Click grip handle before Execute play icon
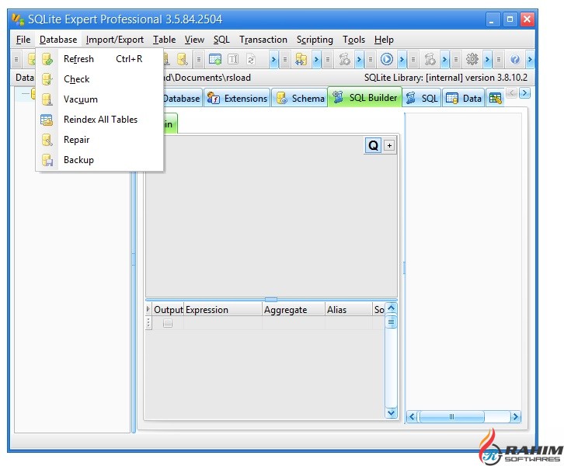Viewport: 564px width, 466px height. pyautogui.click(x=371, y=60)
